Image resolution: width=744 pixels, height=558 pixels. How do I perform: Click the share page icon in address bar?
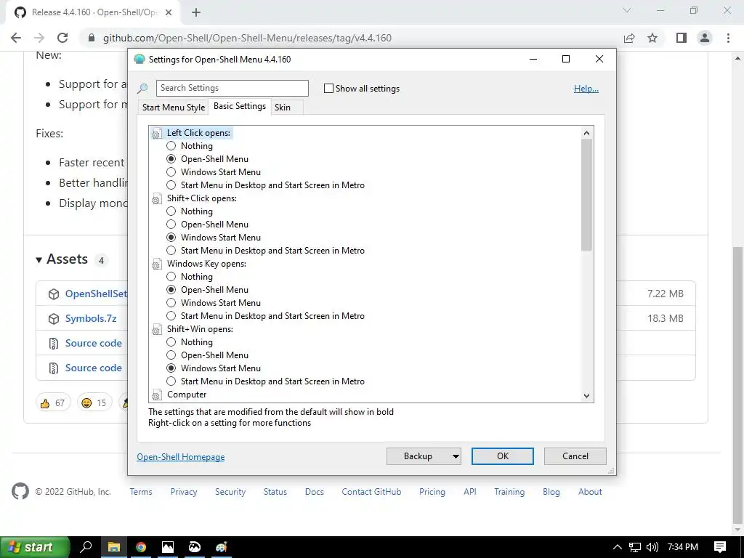(x=629, y=38)
